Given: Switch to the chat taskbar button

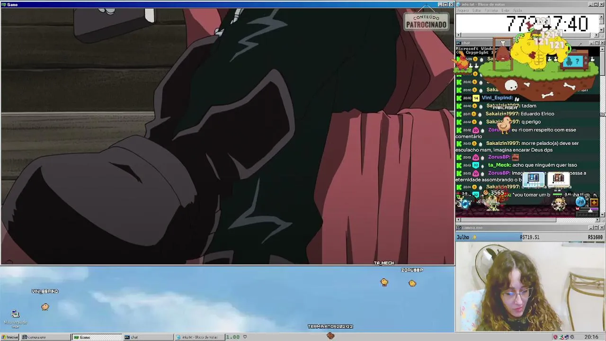Looking at the screenshot, I should 148,337.
